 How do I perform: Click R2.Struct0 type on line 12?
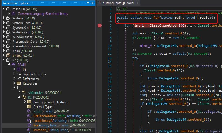point(142,54)
